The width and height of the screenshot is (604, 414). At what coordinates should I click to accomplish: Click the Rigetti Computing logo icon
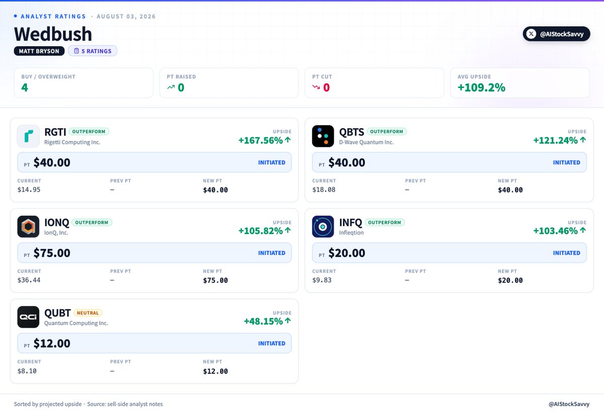click(x=28, y=136)
